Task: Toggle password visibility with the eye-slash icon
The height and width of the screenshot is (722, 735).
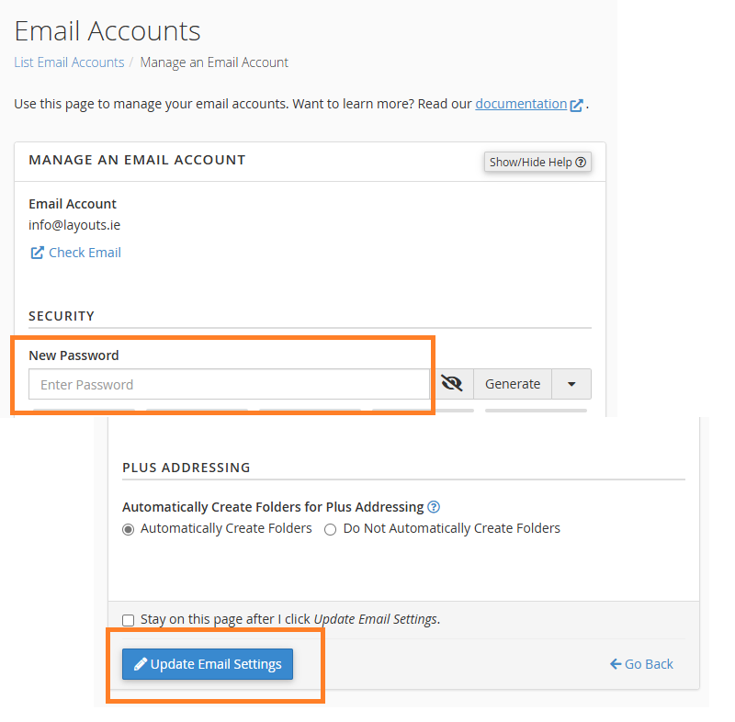Action: 451,384
